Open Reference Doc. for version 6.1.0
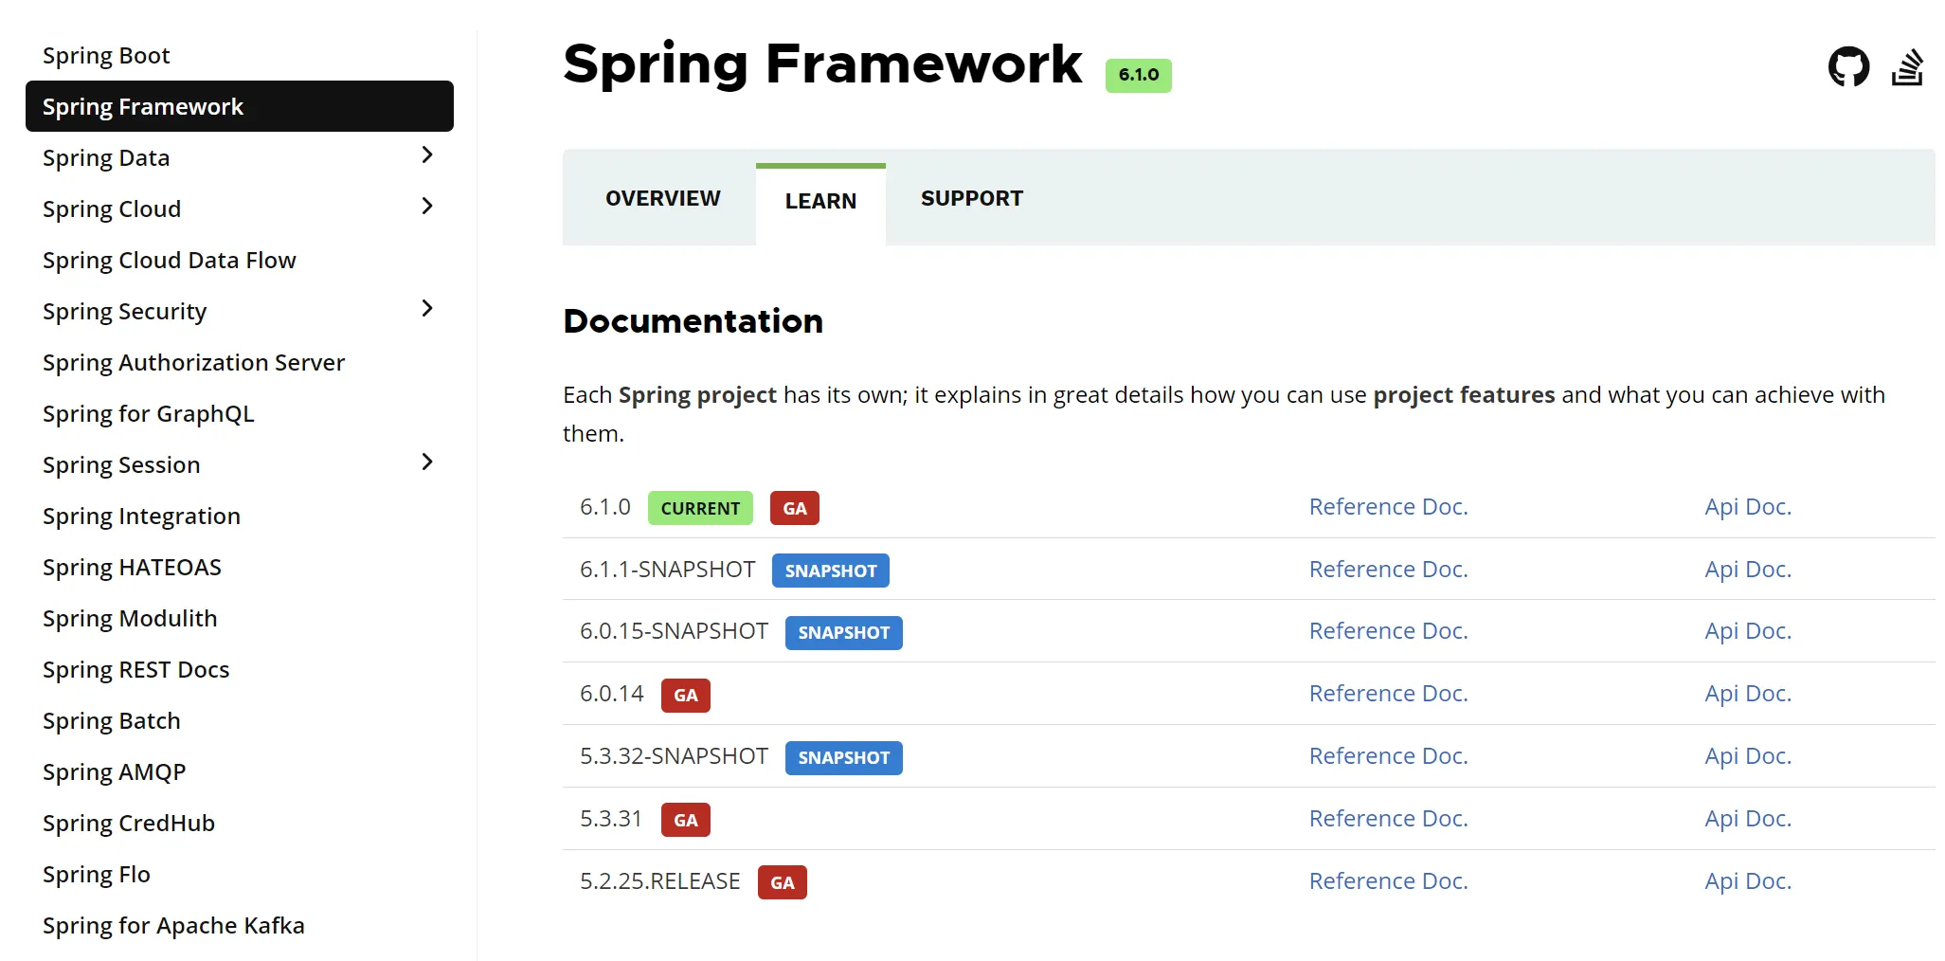 [1388, 507]
